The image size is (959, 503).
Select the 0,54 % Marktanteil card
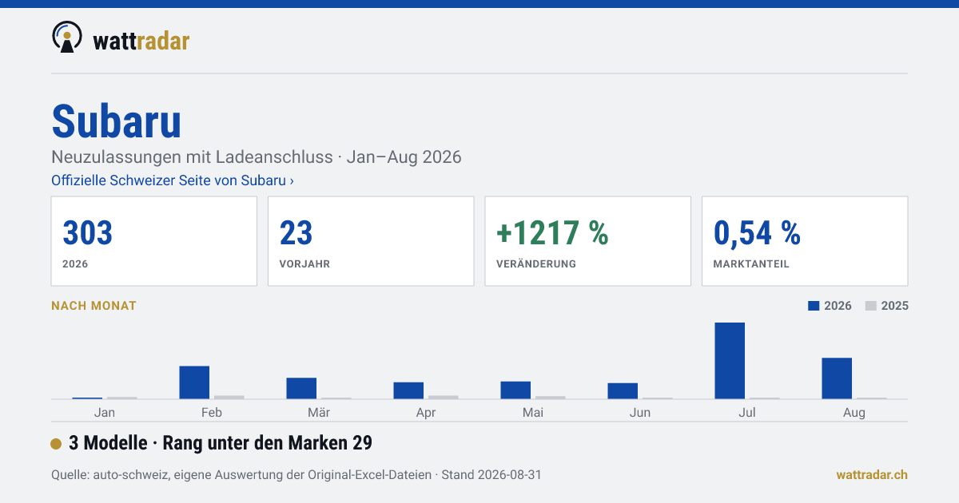click(805, 241)
